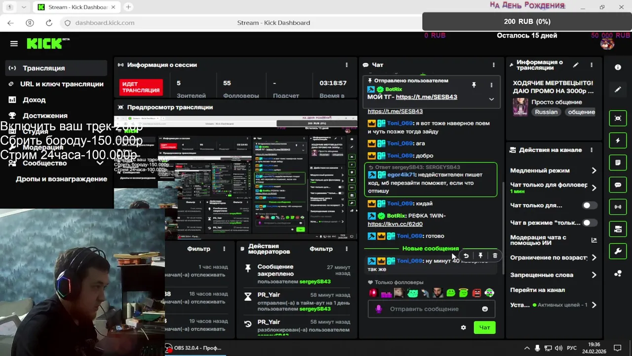
Task: Click the Отправить сообщение input field
Action: 431,309
